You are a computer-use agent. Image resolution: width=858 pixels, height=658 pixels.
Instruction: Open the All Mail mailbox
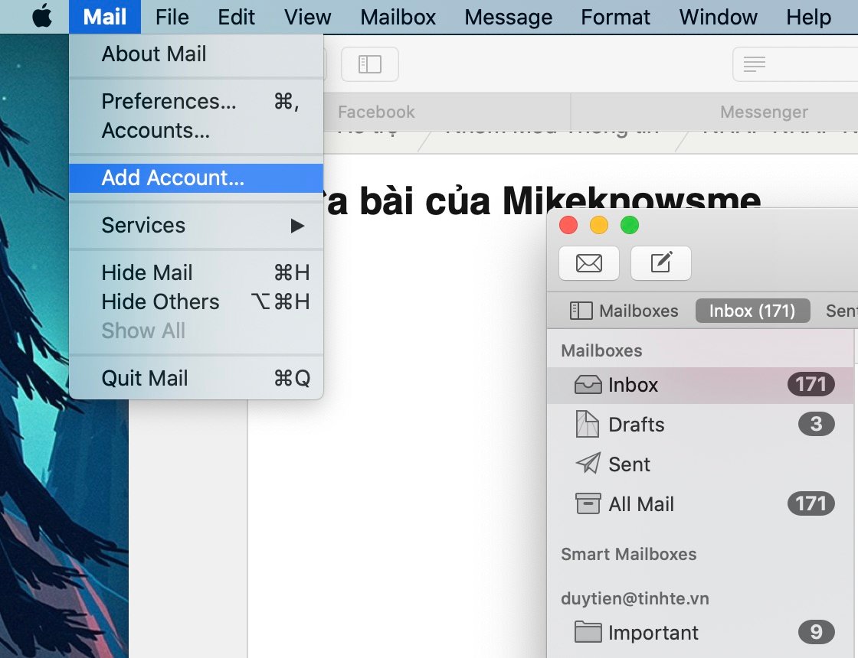(x=700, y=504)
